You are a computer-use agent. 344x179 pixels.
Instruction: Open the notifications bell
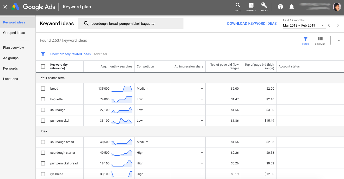click(292, 7)
